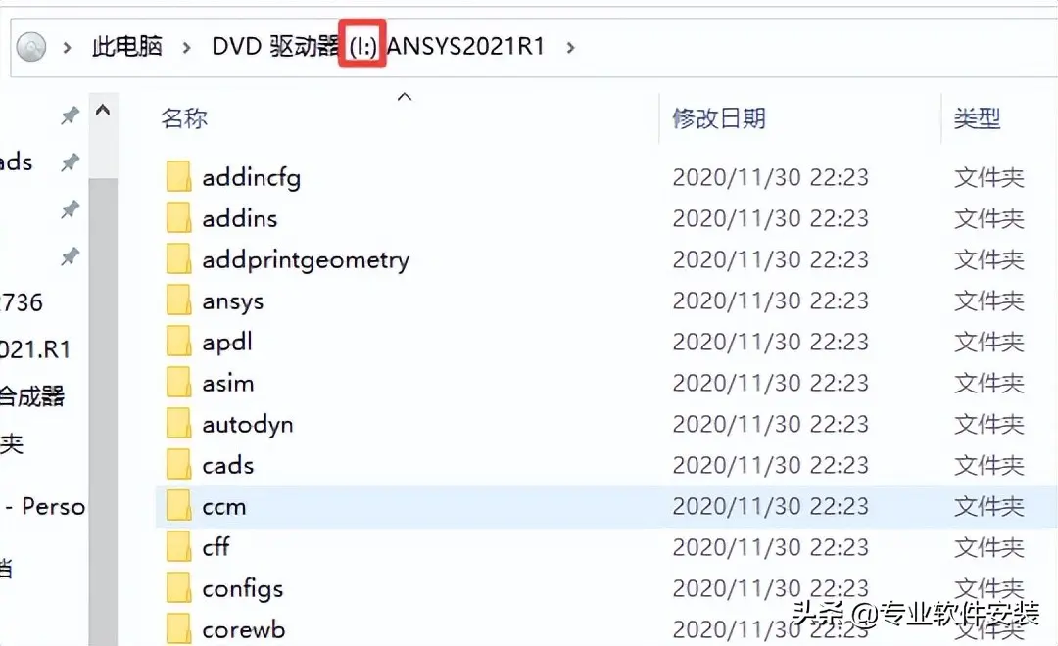Click sidebar scrollbar up arrow

pos(103,110)
